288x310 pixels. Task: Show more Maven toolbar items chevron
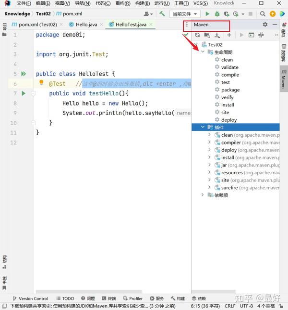(276, 35)
